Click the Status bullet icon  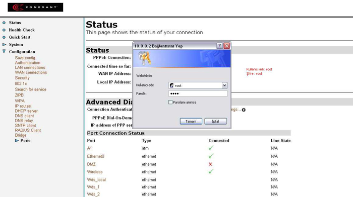pyautogui.click(x=4, y=23)
